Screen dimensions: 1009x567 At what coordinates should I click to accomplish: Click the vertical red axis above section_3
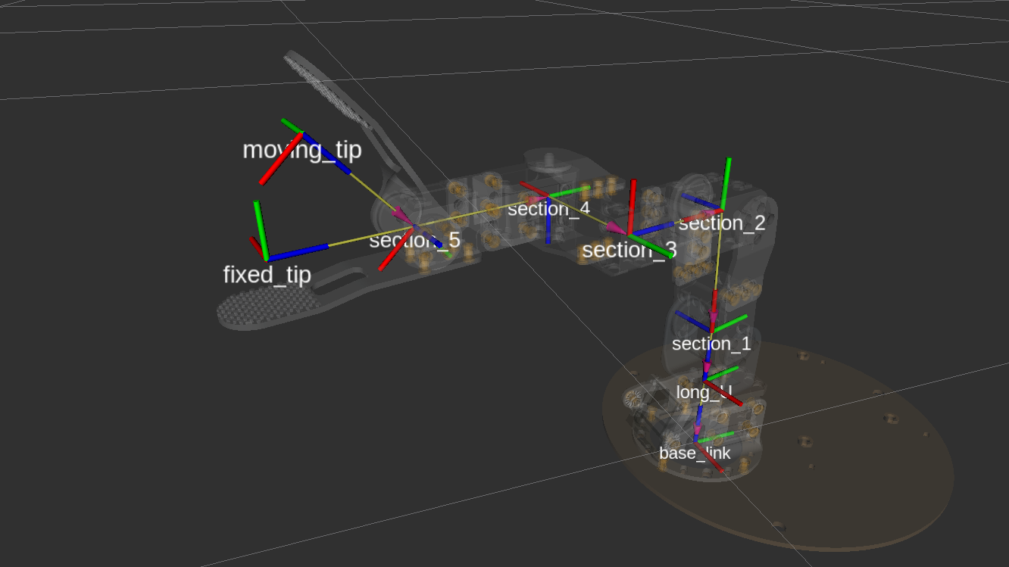pos(632,203)
